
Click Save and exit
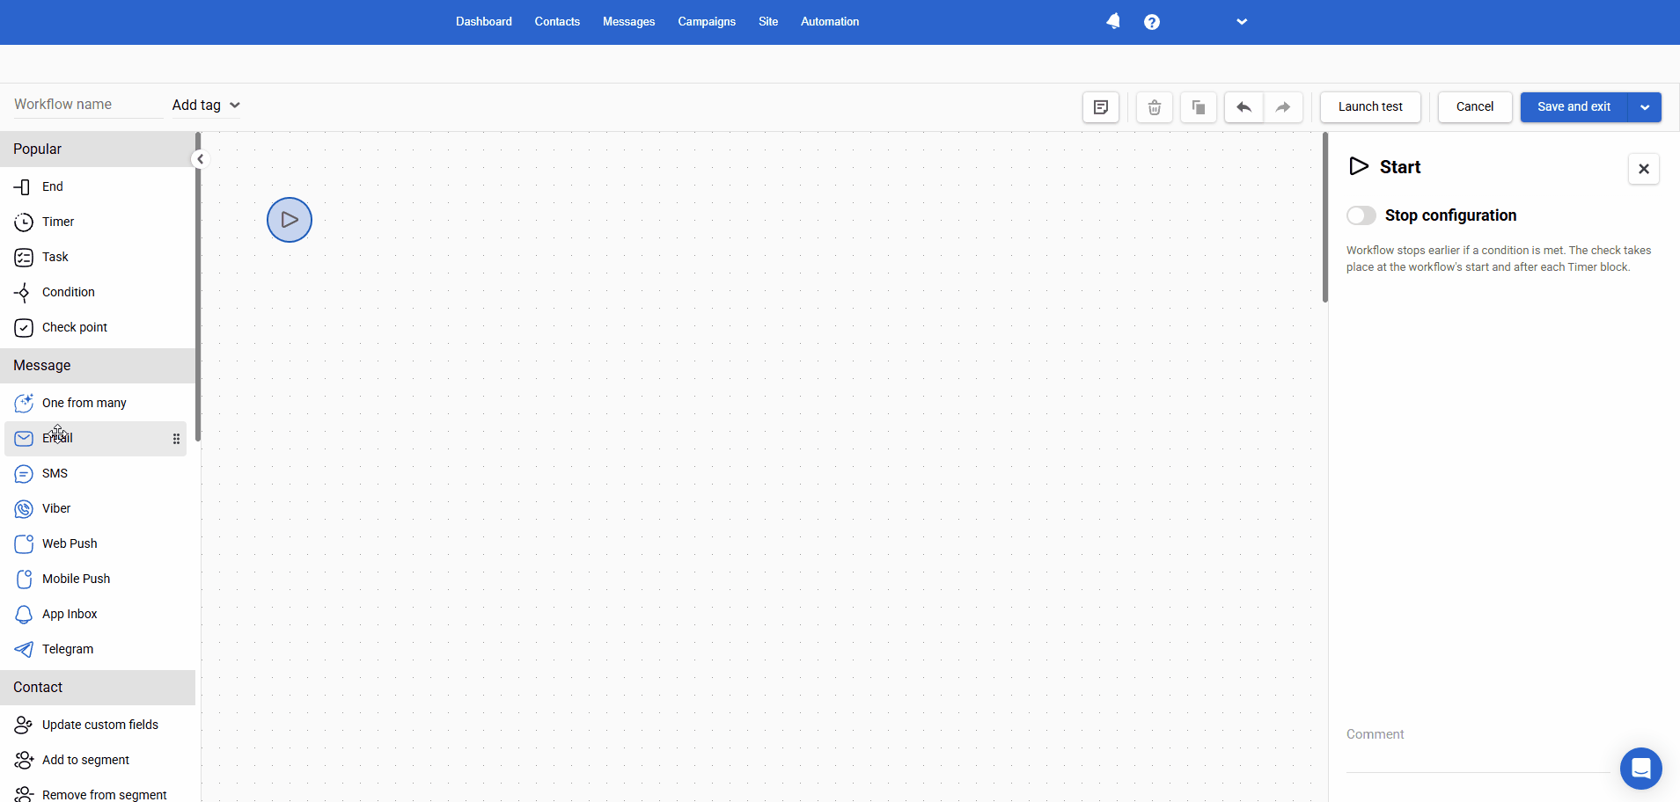(x=1574, y=107)
